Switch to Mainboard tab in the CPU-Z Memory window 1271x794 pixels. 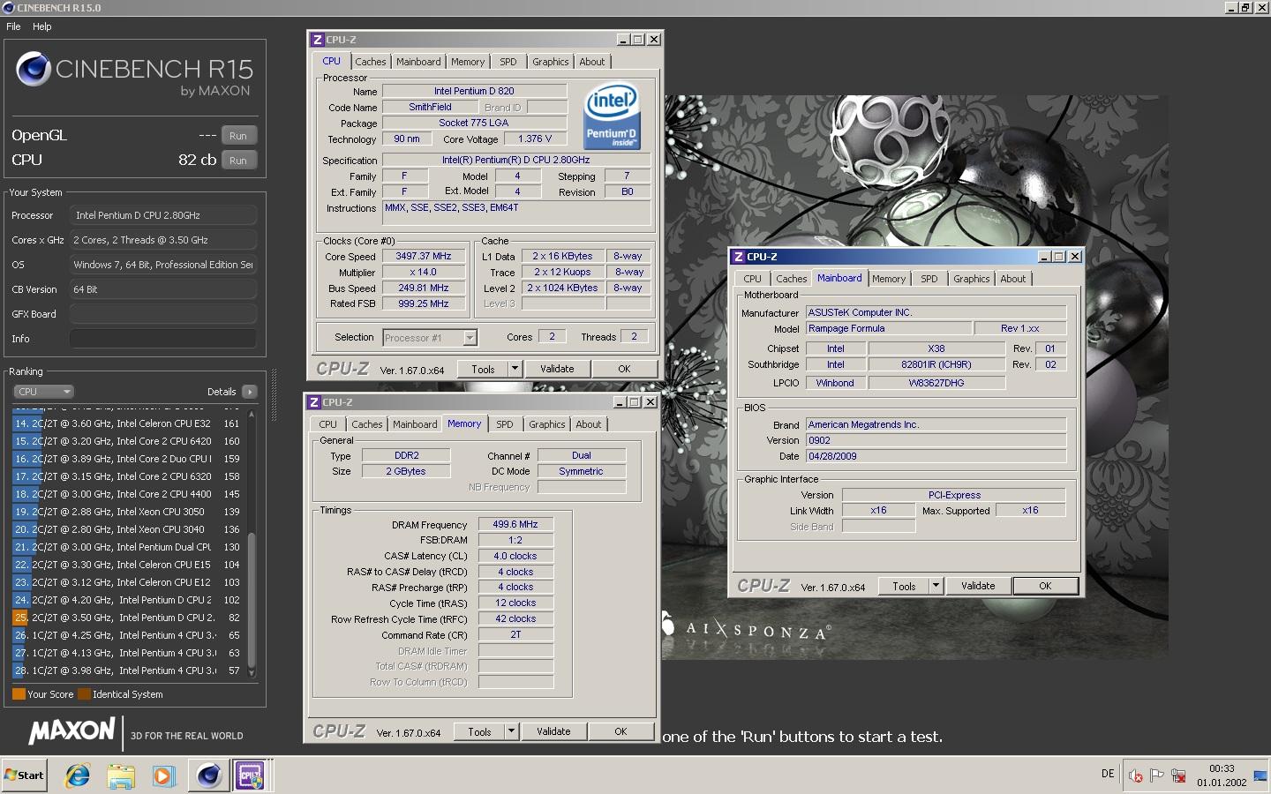pyautogui.click(x=415, y=424)
